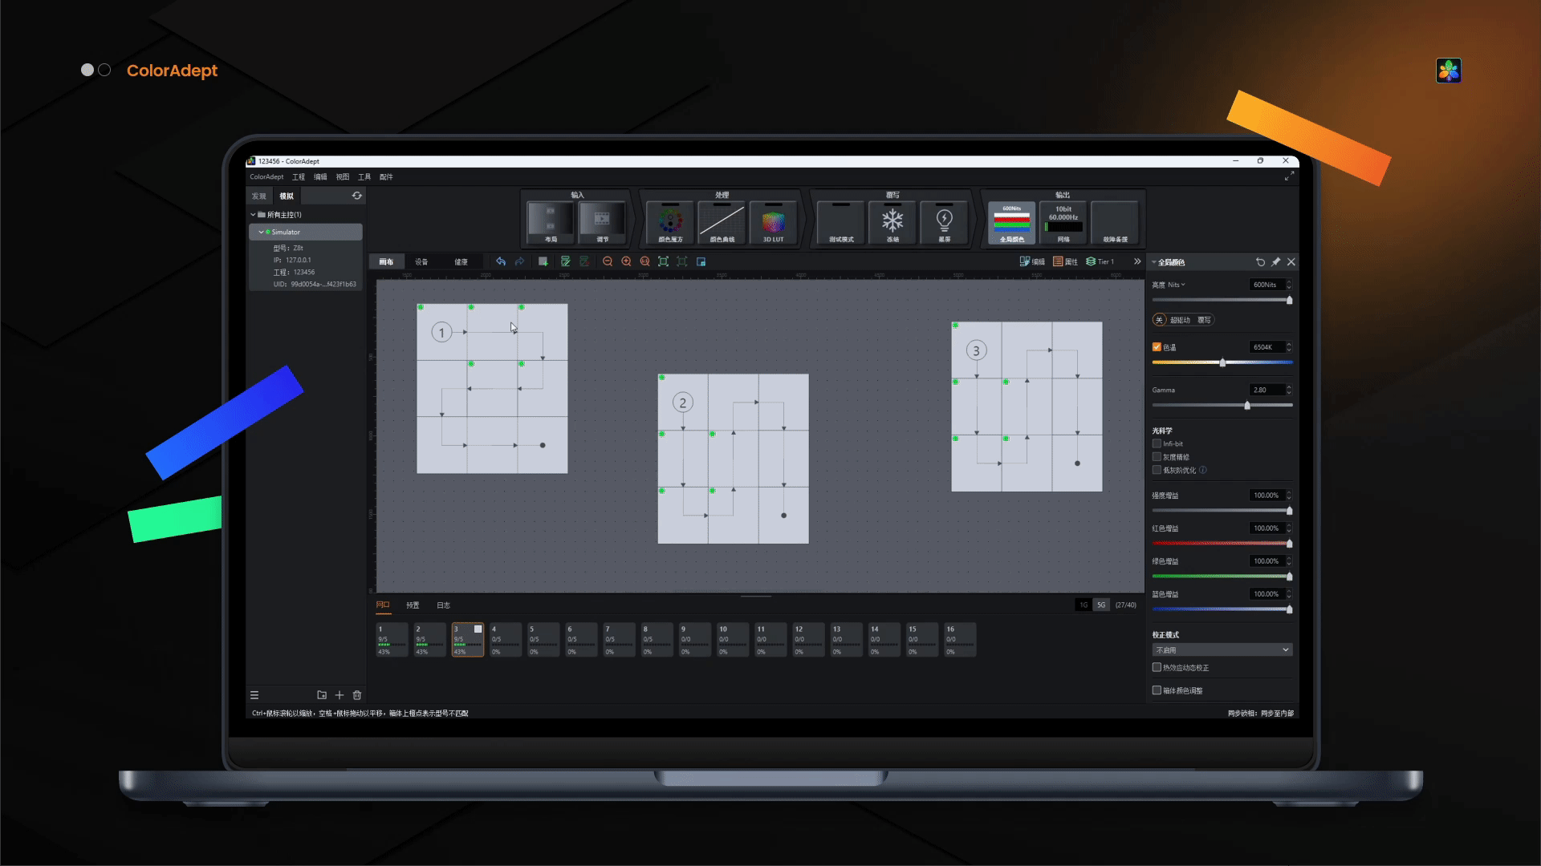1541x866 pixels.
Task: Open the 颜色魔方 color wheel tile
Action: [670, 222]
